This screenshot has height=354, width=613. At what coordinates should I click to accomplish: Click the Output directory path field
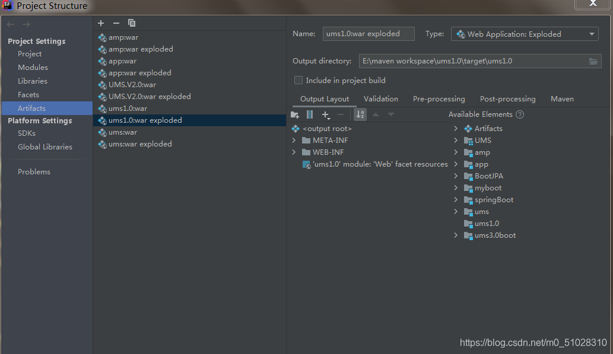[x=473, y=61]
